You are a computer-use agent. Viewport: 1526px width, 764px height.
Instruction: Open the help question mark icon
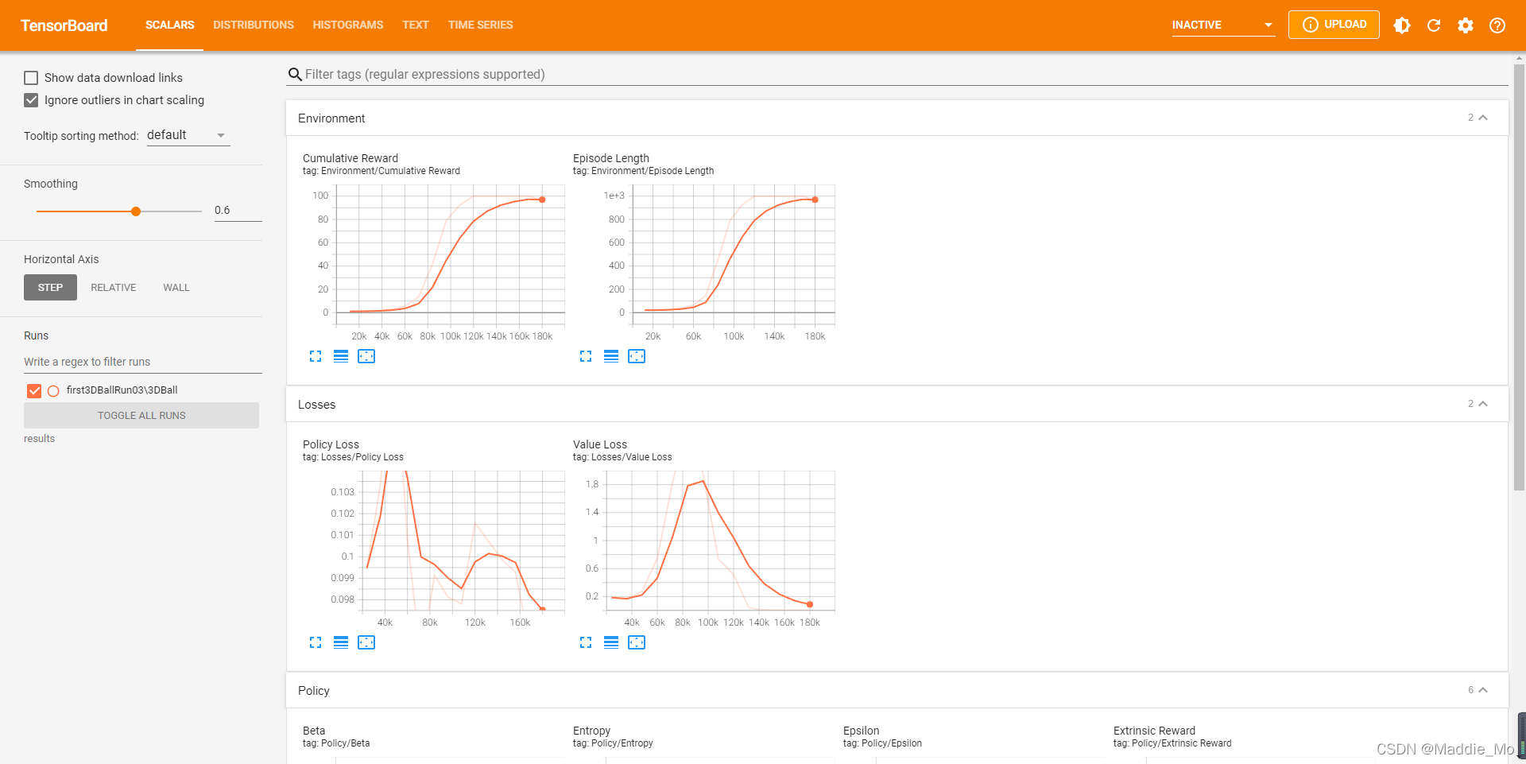[x=1497, y=25]
